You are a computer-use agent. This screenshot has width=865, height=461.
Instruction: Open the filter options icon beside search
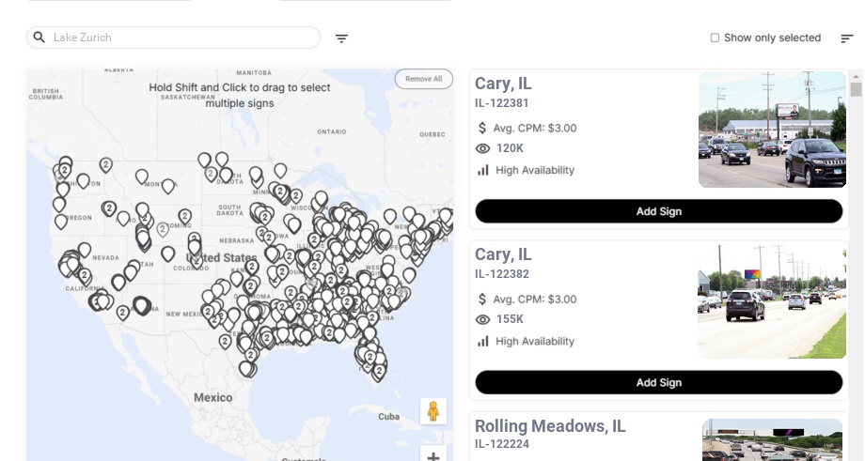pyautogui.click(x=342, y=38)
